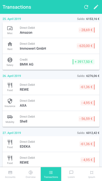Go to the Ipsum tab
The height and width of the screenshot is (181, 102).
(92, 174)
